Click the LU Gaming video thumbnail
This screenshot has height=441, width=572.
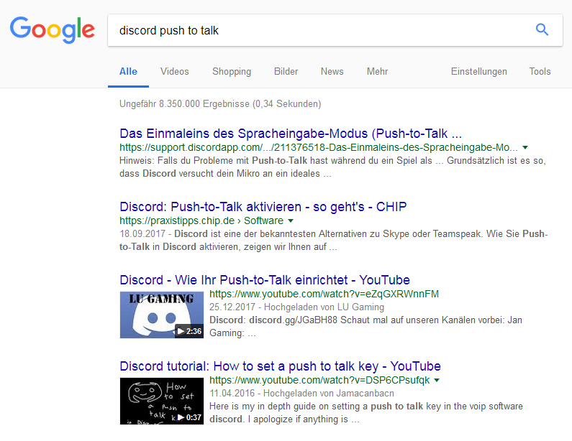pyautogui.click(x=162, y=315)
